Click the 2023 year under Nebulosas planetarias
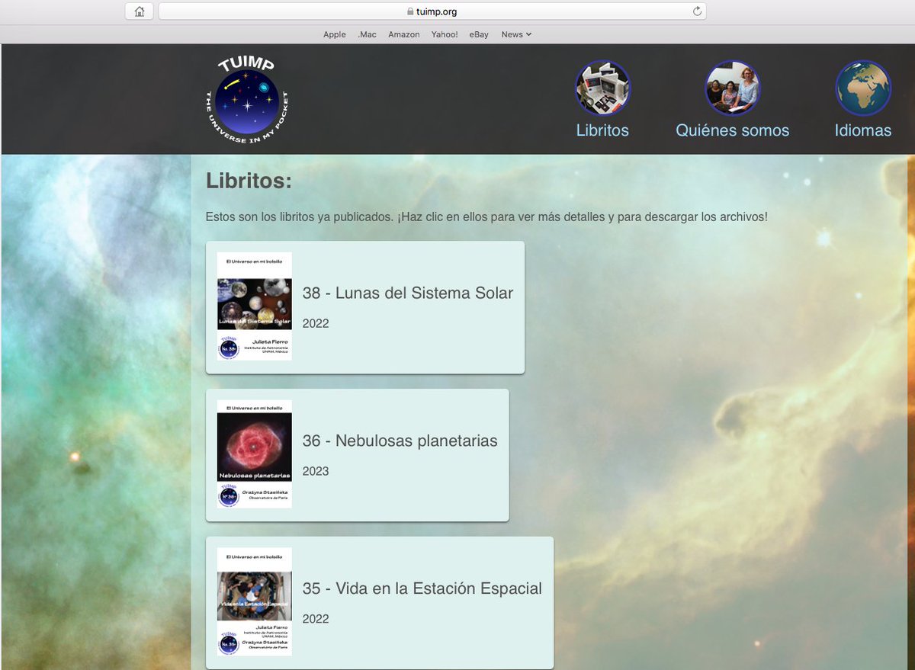 (316, 471)
